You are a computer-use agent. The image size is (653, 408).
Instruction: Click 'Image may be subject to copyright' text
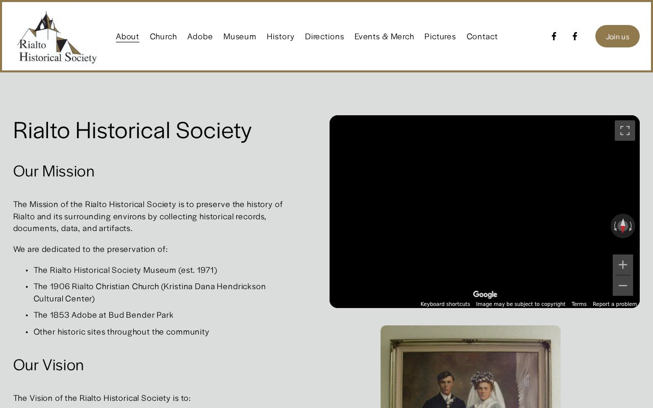pyautogui.click(x=521, y=304)
